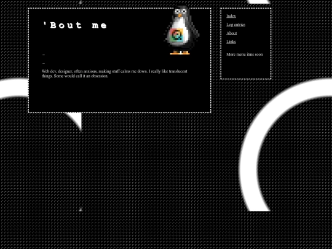Open the Log entries link
The image size is (332, 249).
coord(235,25)
